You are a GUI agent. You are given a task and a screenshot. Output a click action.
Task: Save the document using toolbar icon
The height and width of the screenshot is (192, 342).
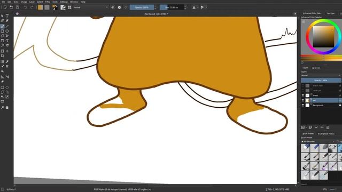coord(18,7)
